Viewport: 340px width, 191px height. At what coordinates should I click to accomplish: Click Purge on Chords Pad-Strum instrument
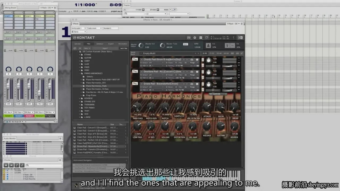192,63
